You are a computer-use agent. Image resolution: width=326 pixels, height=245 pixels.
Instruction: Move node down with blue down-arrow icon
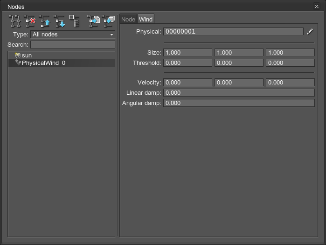point(59,21)
